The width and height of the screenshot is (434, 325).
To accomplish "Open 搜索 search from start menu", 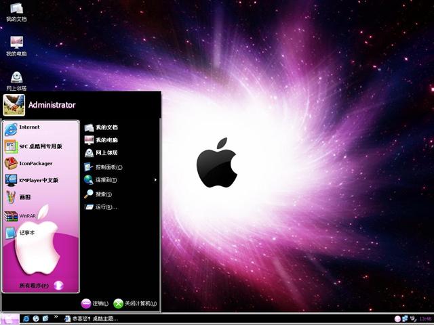I will click(x=98, y=194).
